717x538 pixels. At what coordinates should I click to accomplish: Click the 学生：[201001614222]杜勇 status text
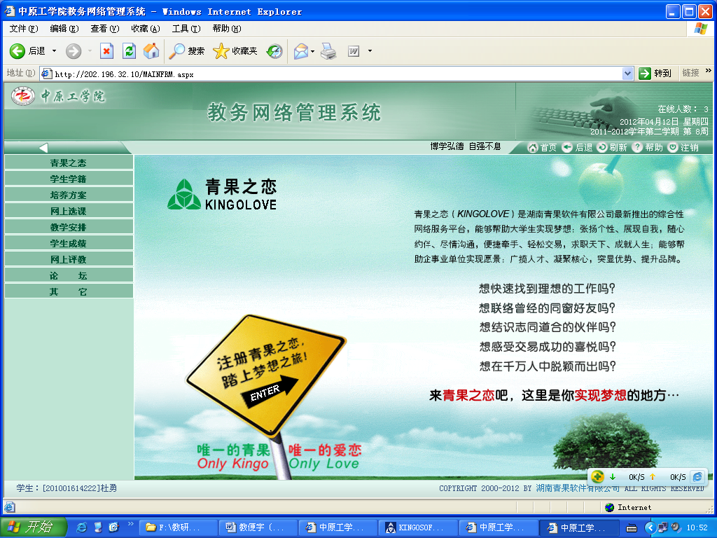tap(67, 488)
